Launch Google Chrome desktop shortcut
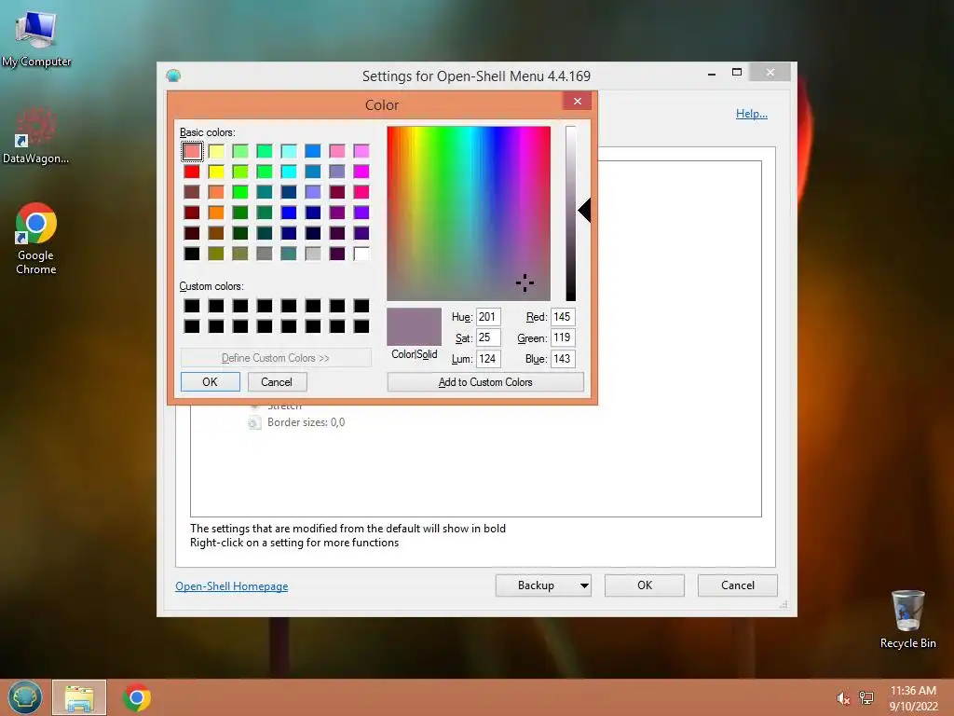 coord(36,239)
